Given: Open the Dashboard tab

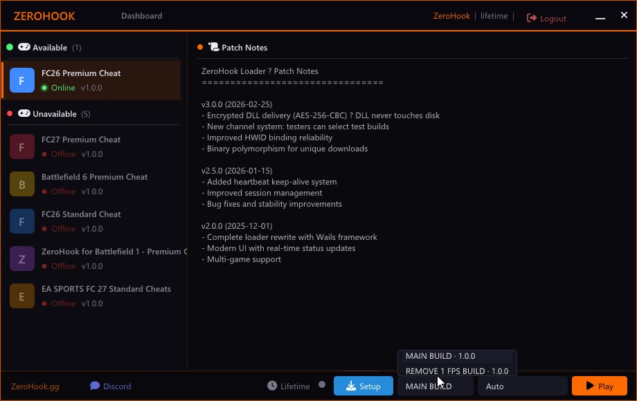Looking at the screenshot, I should pos(141,16).
